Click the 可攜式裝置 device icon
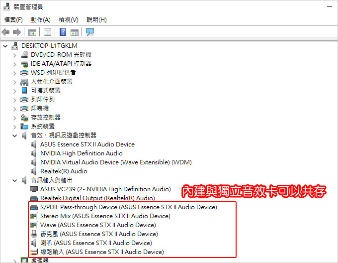The width and height of the screenshot is (338, 263). (x=24, y=91)
